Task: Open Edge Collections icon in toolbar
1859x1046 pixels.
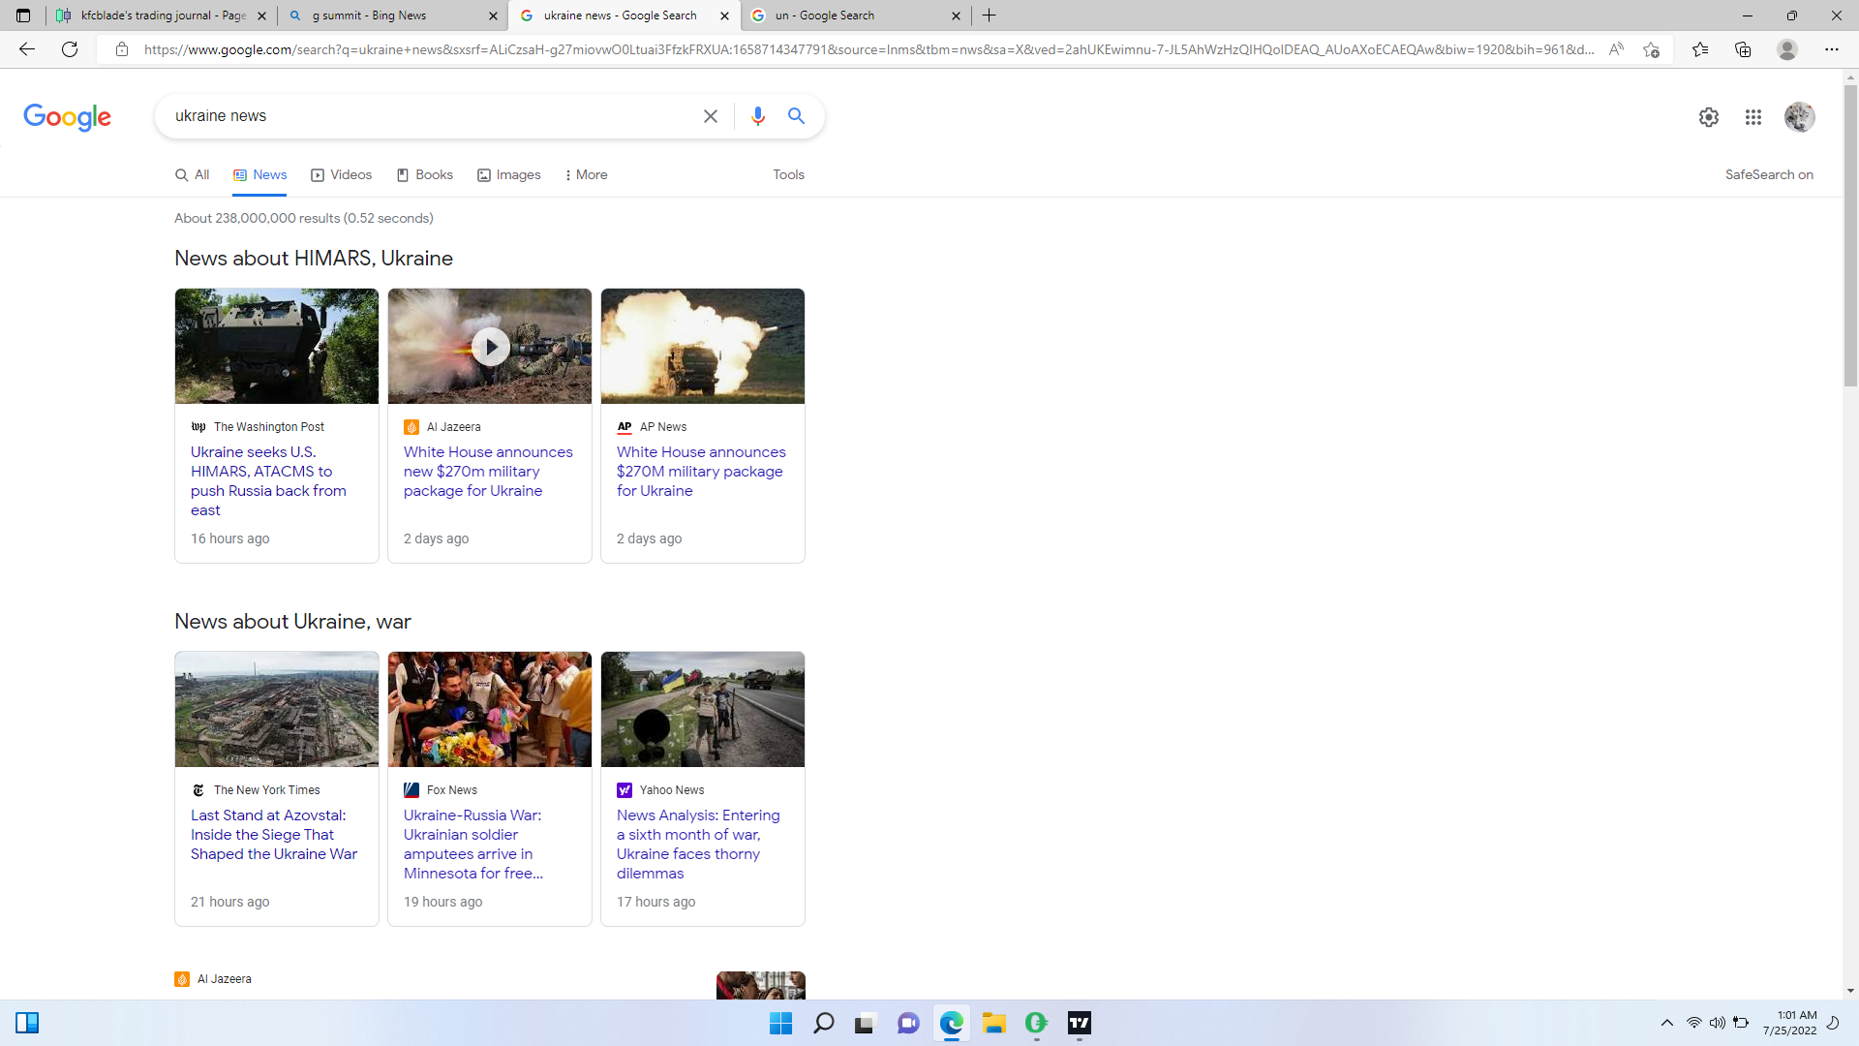Action: [1743, 49]
